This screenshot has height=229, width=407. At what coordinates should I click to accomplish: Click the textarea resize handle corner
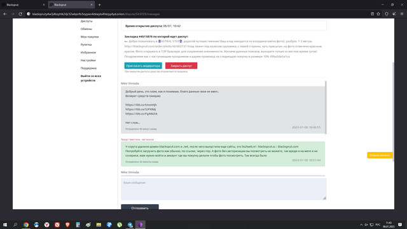324,198
